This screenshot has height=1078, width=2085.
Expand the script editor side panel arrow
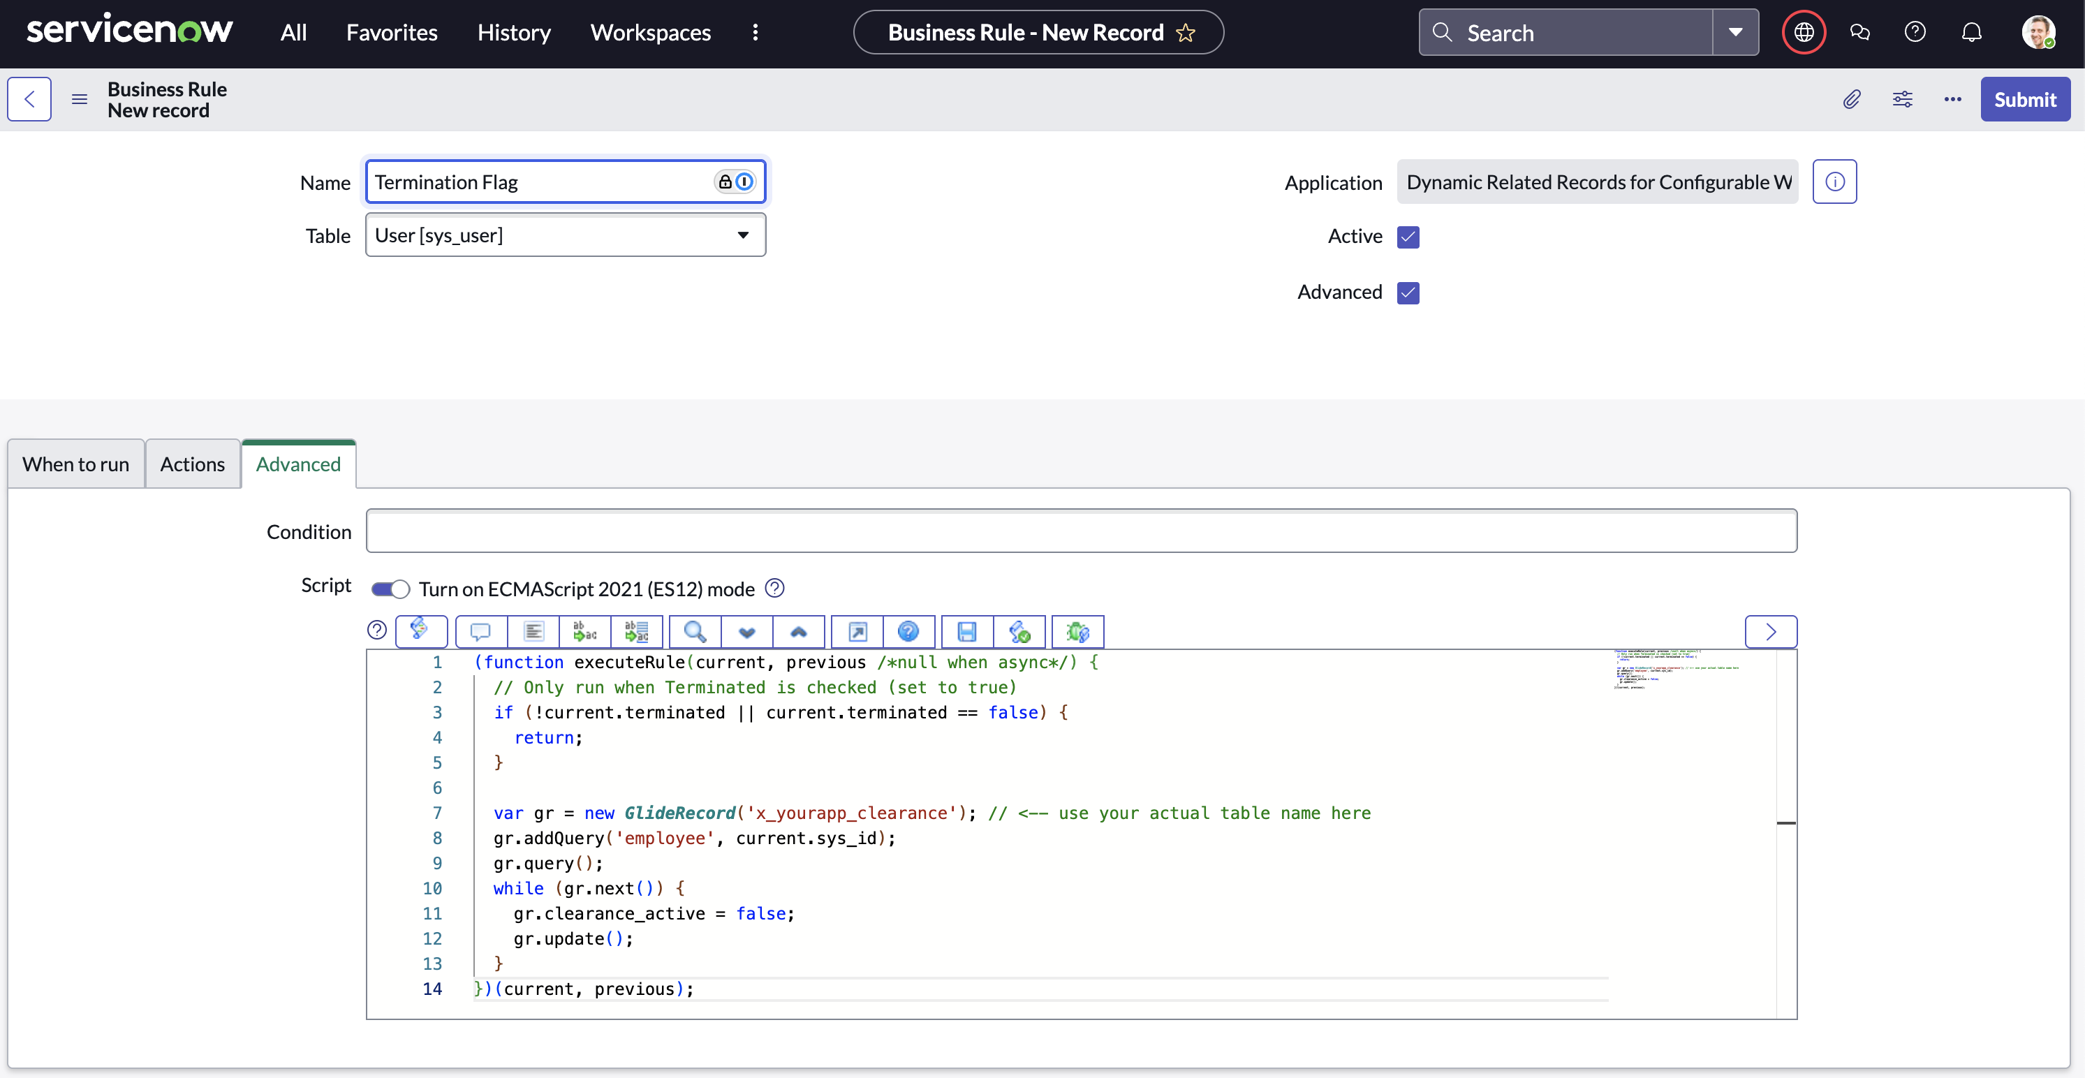pyautogui.click(x=1770, y=631)
